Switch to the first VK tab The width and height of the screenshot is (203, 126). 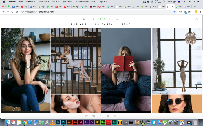click(16, 7)
